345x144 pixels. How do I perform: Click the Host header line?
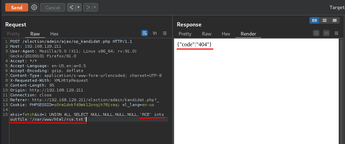(36, 46)
